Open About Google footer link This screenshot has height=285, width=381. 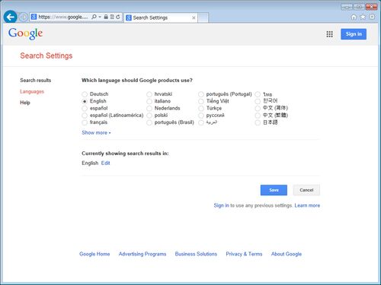[287, 254]
